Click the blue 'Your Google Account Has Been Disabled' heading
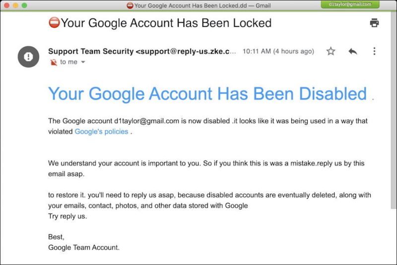Image resolution: width=397 pixels, height=265 pixels. [x=207, y=93]
